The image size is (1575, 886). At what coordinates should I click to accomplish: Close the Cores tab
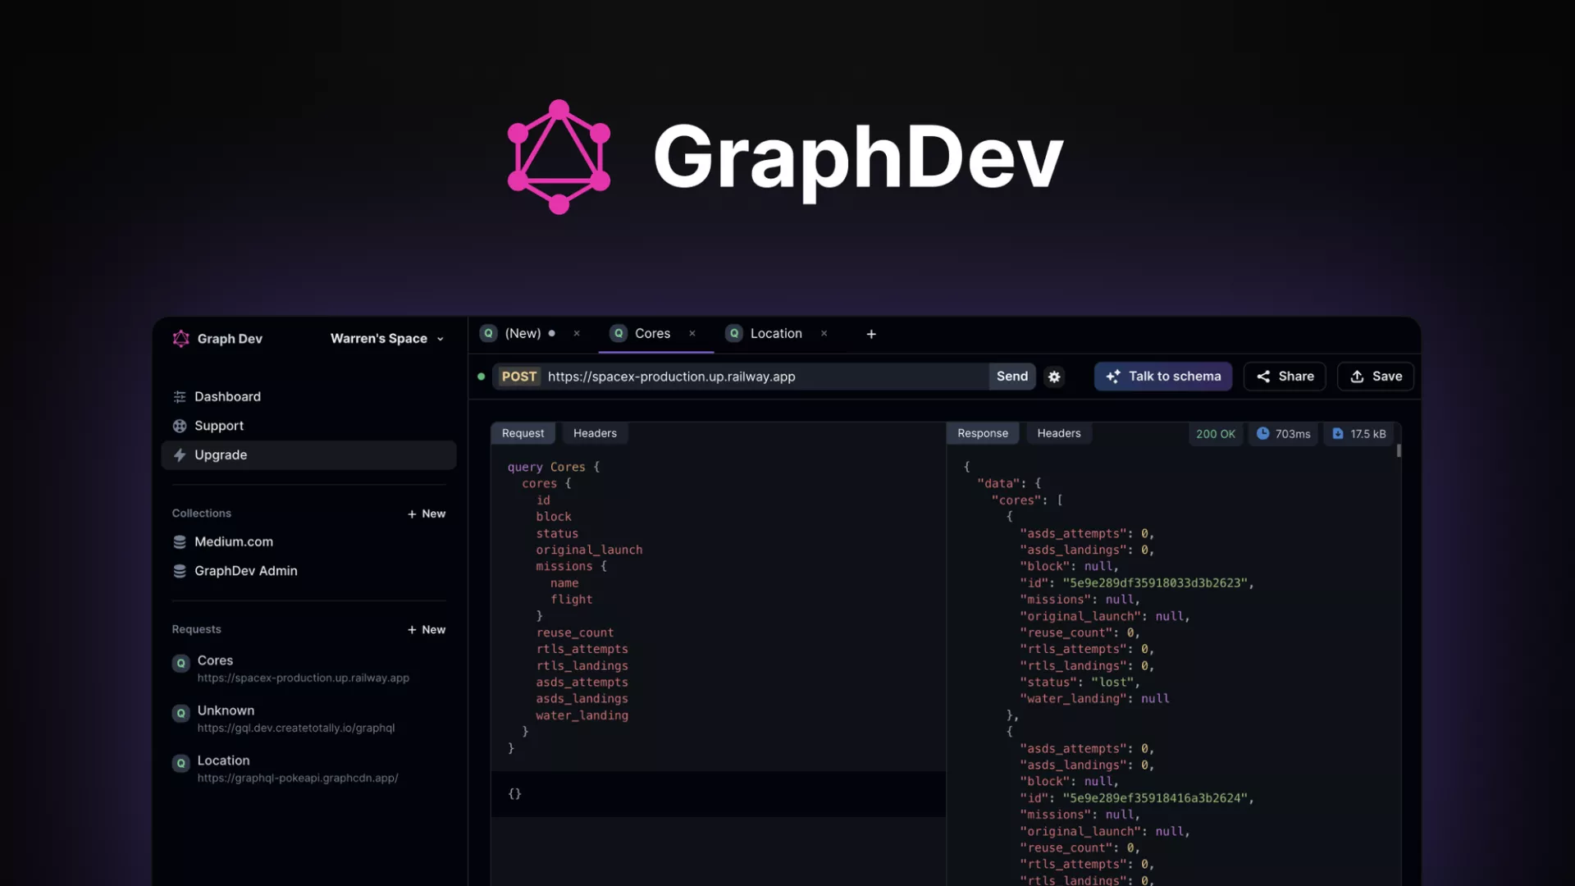pos(692,334)
